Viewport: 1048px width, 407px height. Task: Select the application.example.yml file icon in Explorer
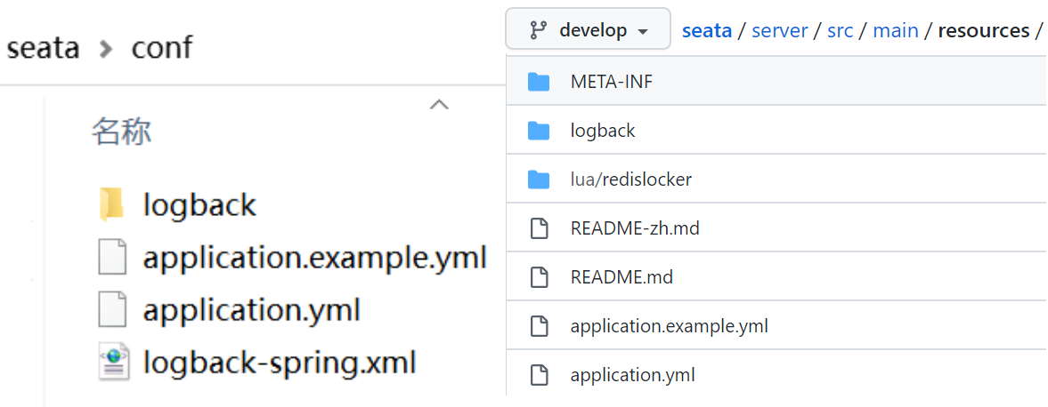tap(111, 258)
